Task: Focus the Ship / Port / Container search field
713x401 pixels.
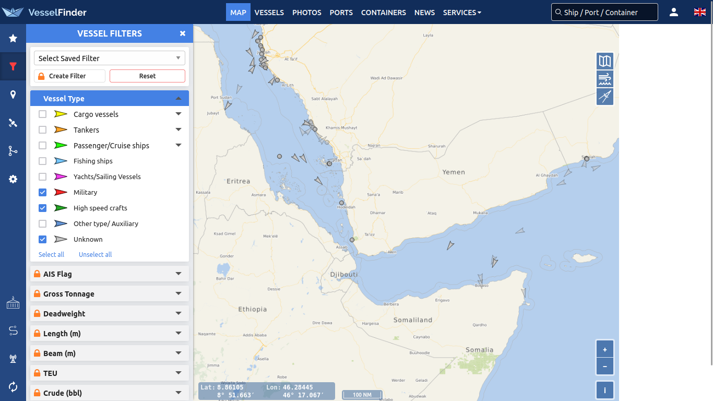Action: tap(604, 12)
